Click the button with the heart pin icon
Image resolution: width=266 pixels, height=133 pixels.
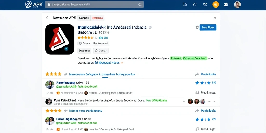click(x=93, y=43)
